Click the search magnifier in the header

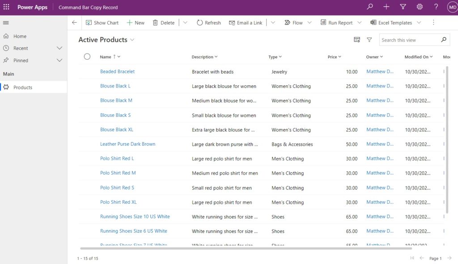370,6
